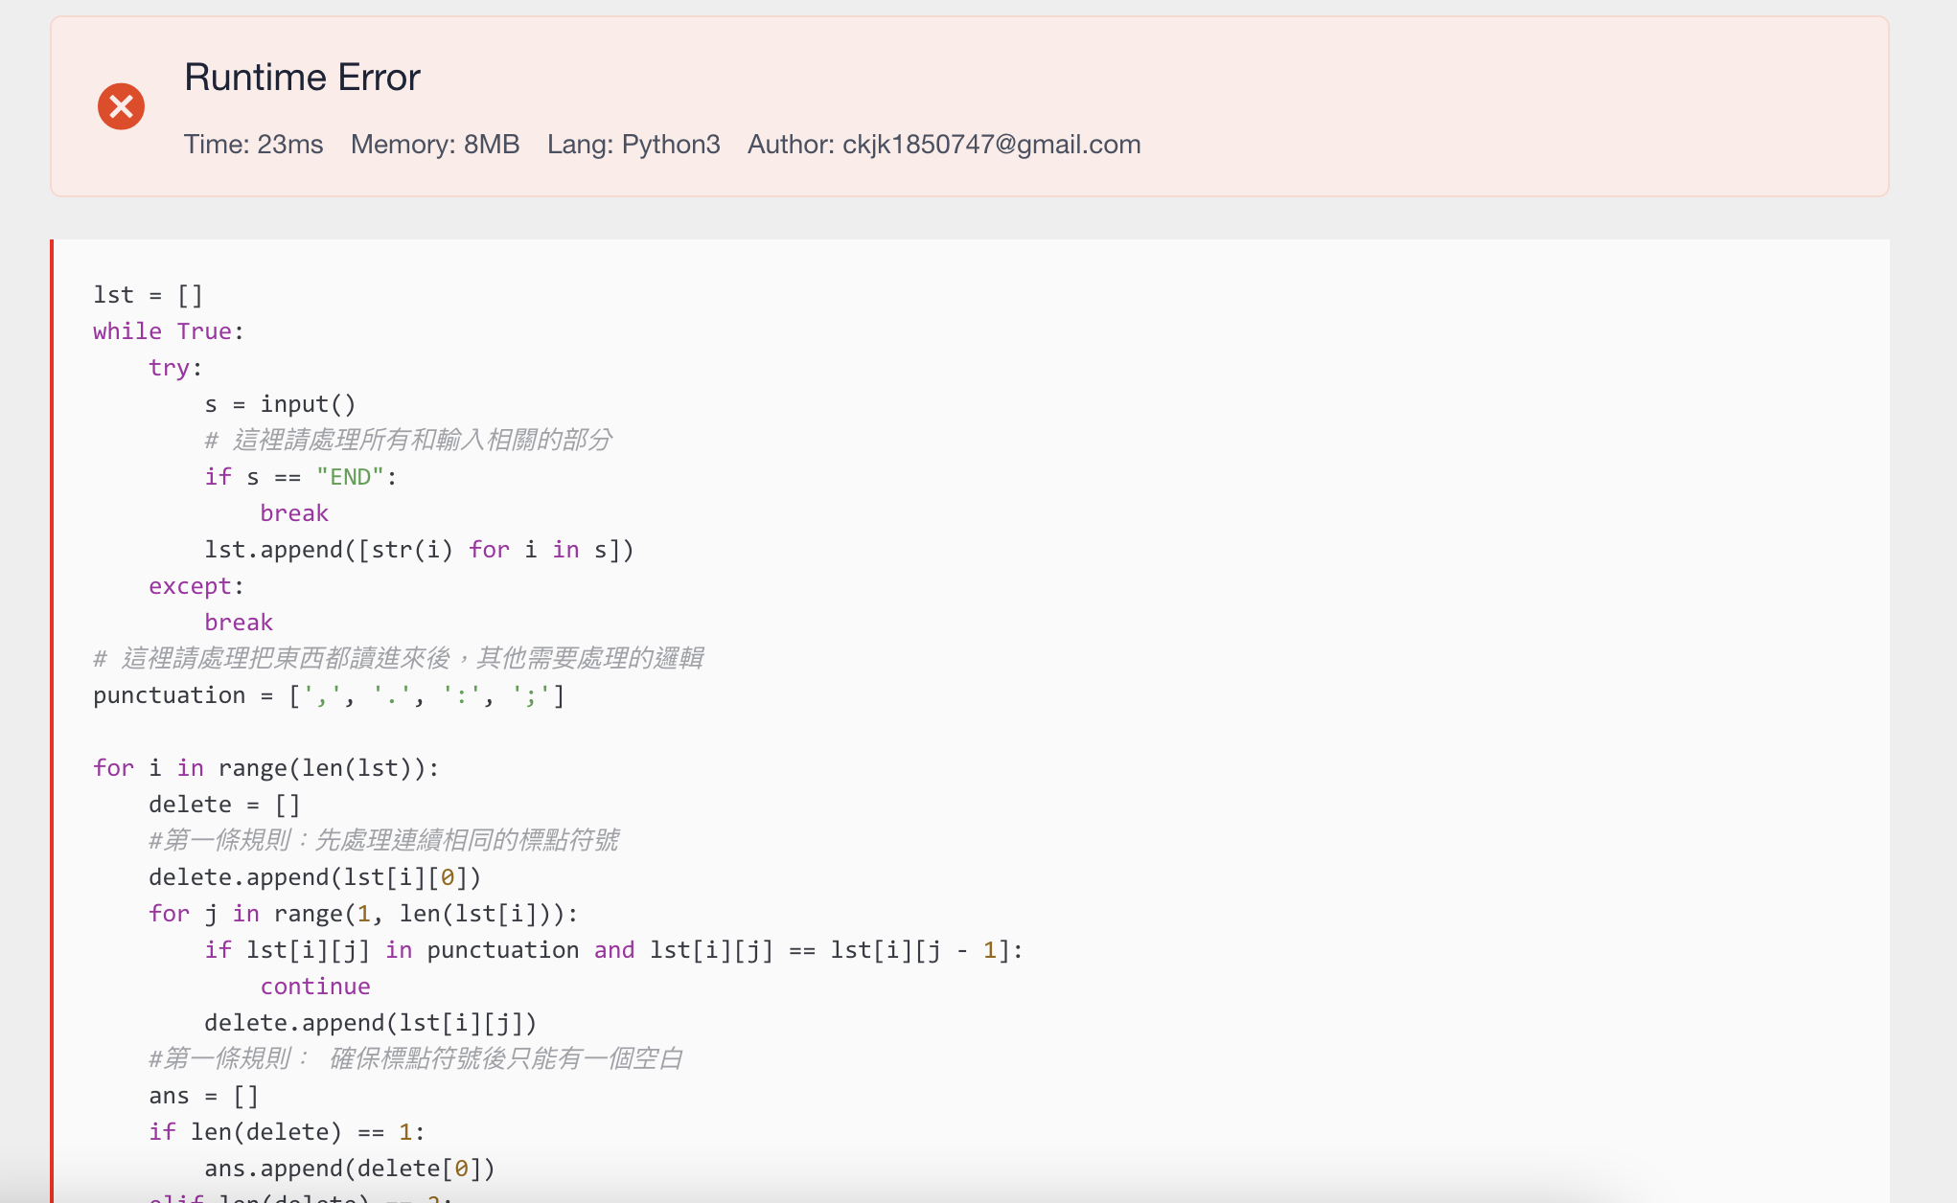Click the for i in range(len(lst)): line
The width and height of the screenshot is (1957, 1203).
point(265,767)
